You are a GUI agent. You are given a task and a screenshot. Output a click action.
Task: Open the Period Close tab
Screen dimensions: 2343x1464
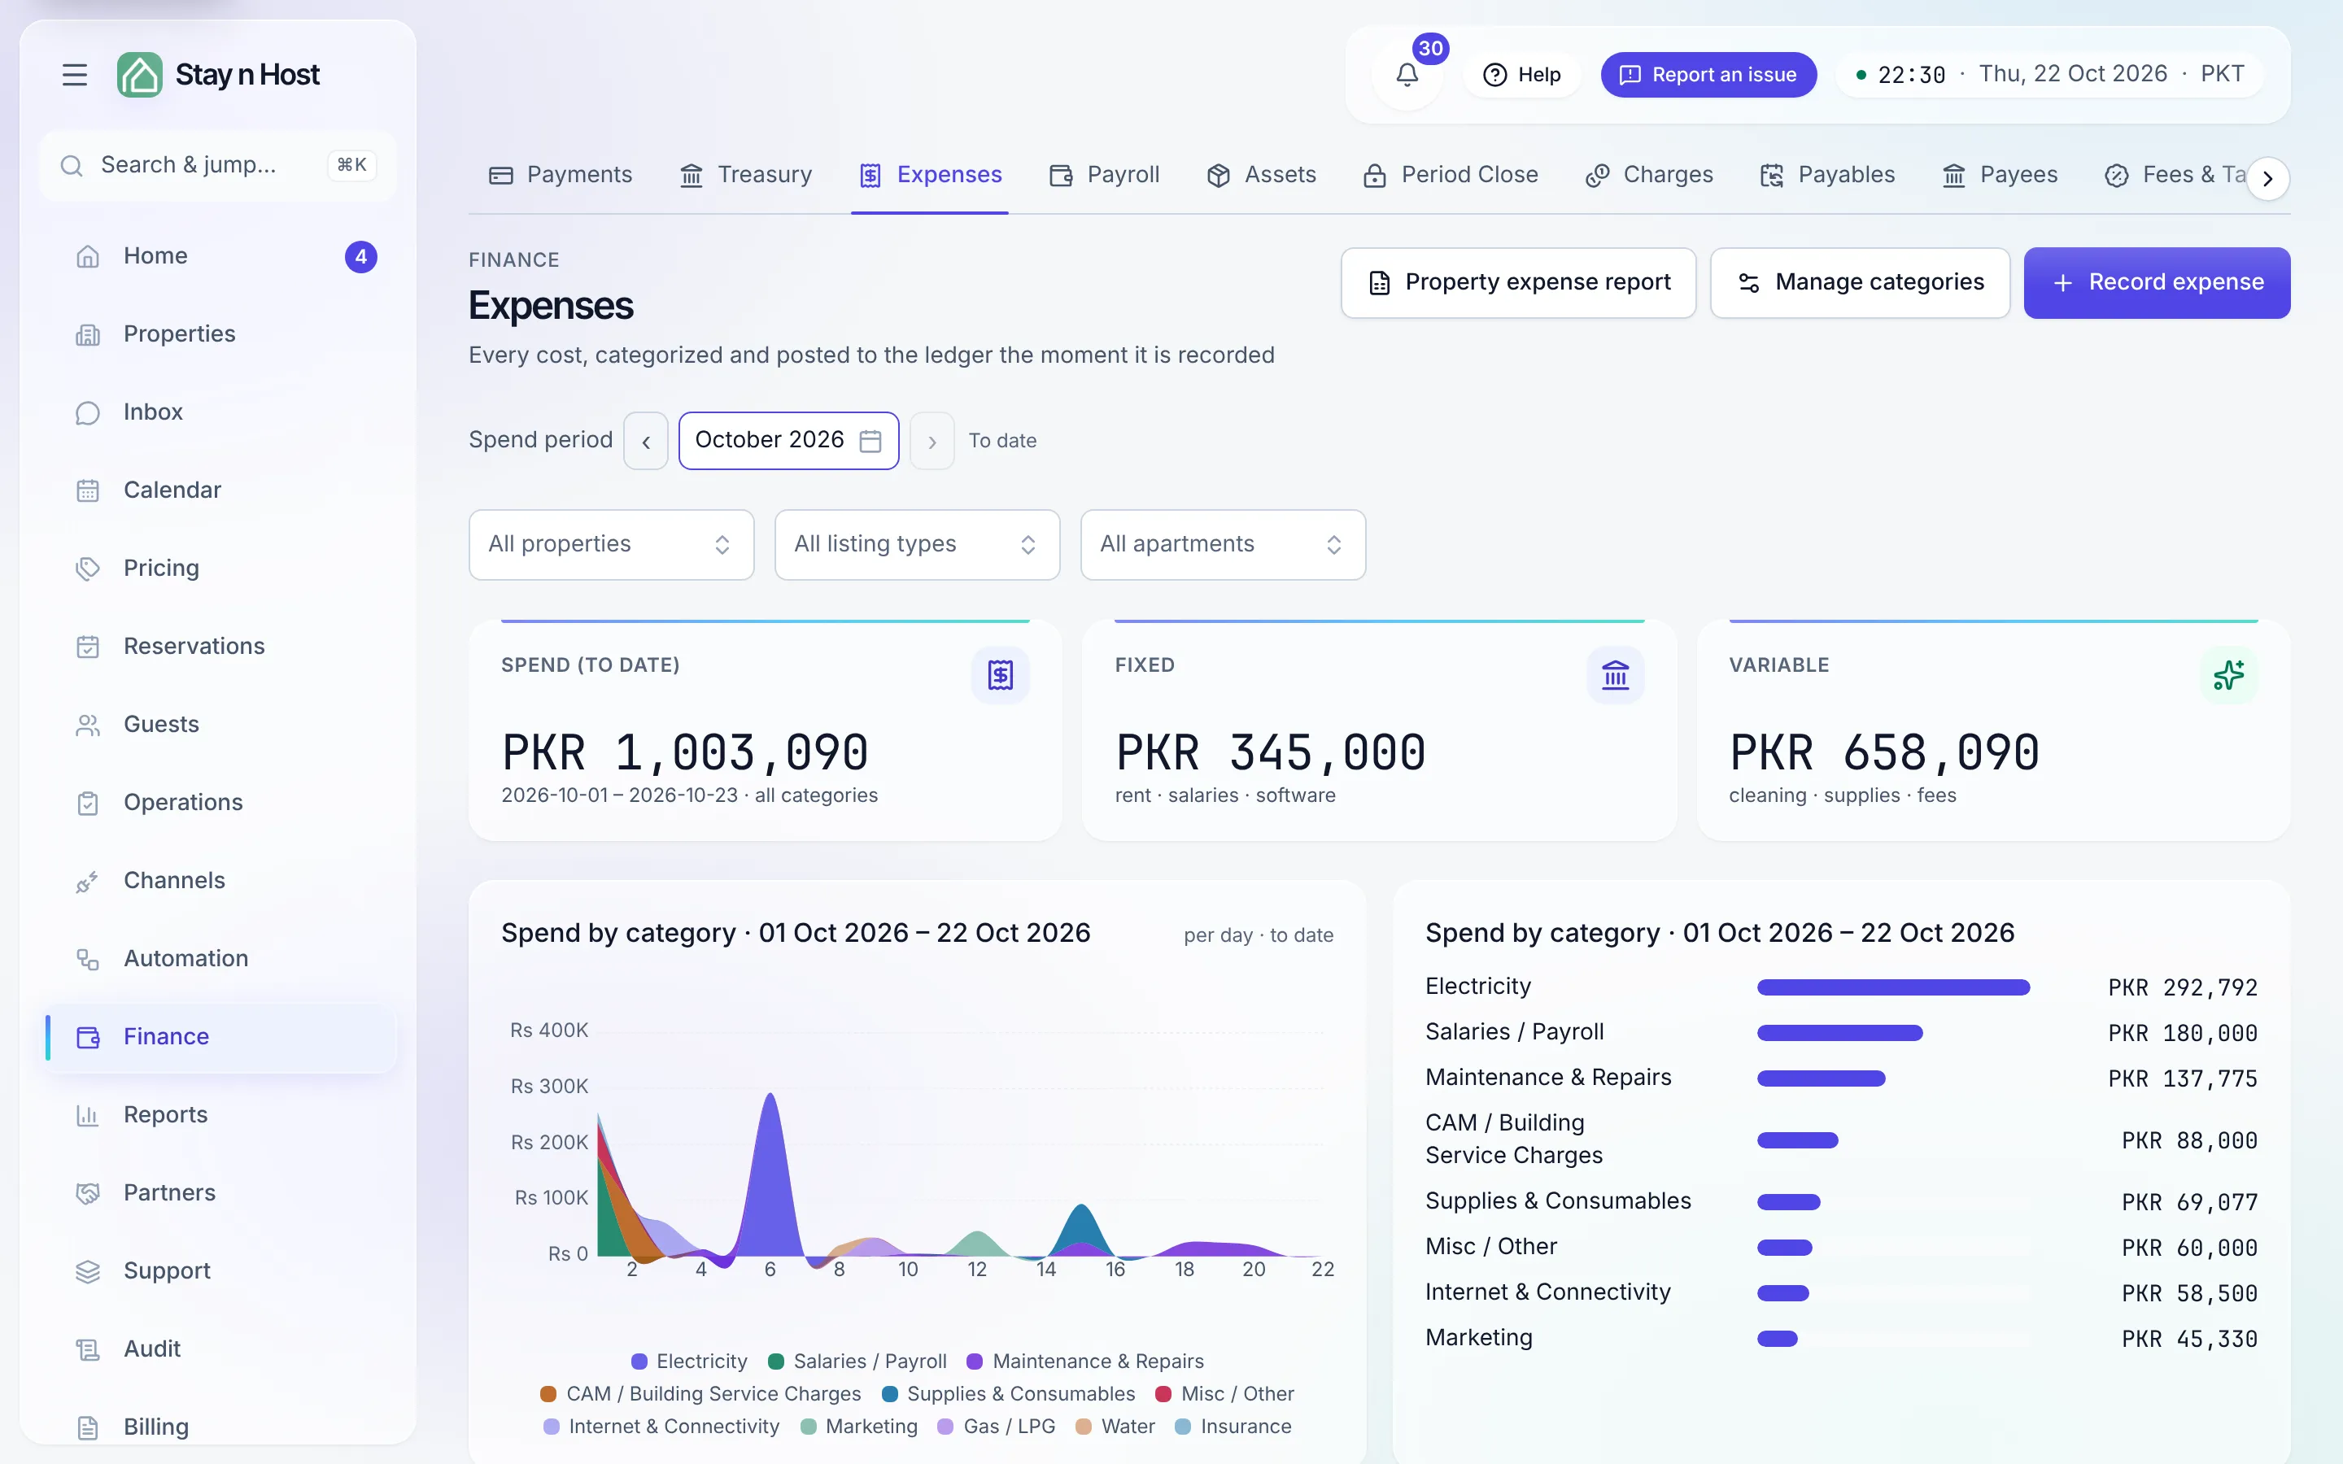[1451, 175]
